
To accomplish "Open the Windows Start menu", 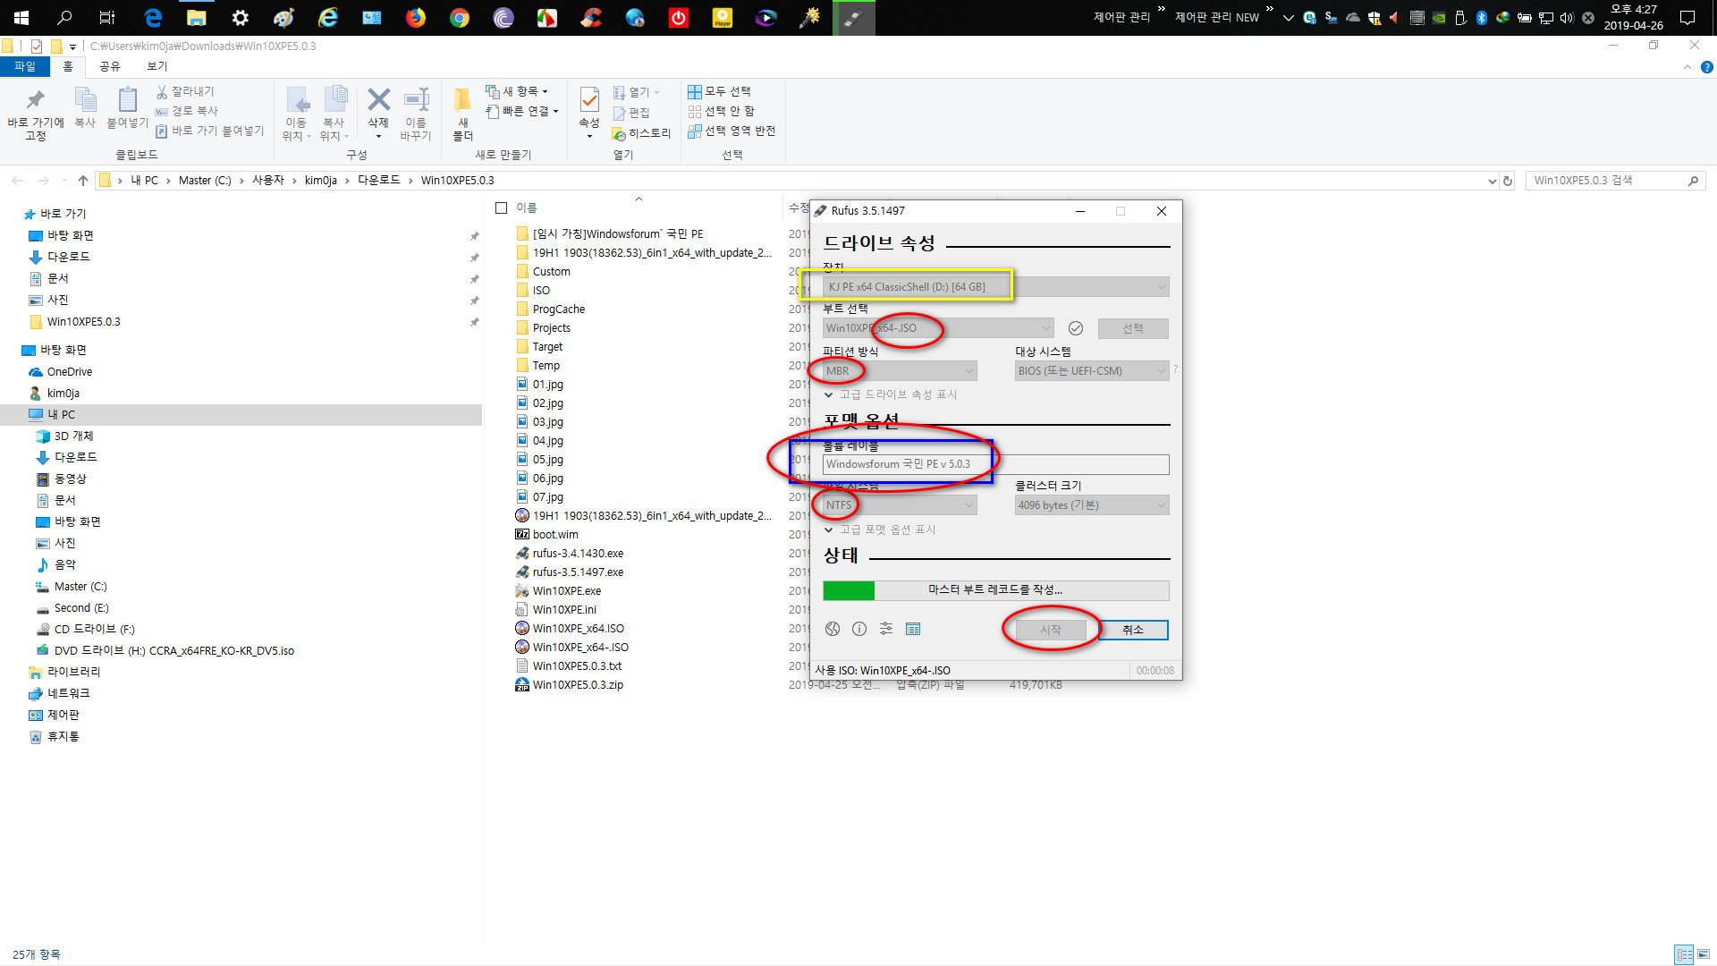I will pos(21,18).
